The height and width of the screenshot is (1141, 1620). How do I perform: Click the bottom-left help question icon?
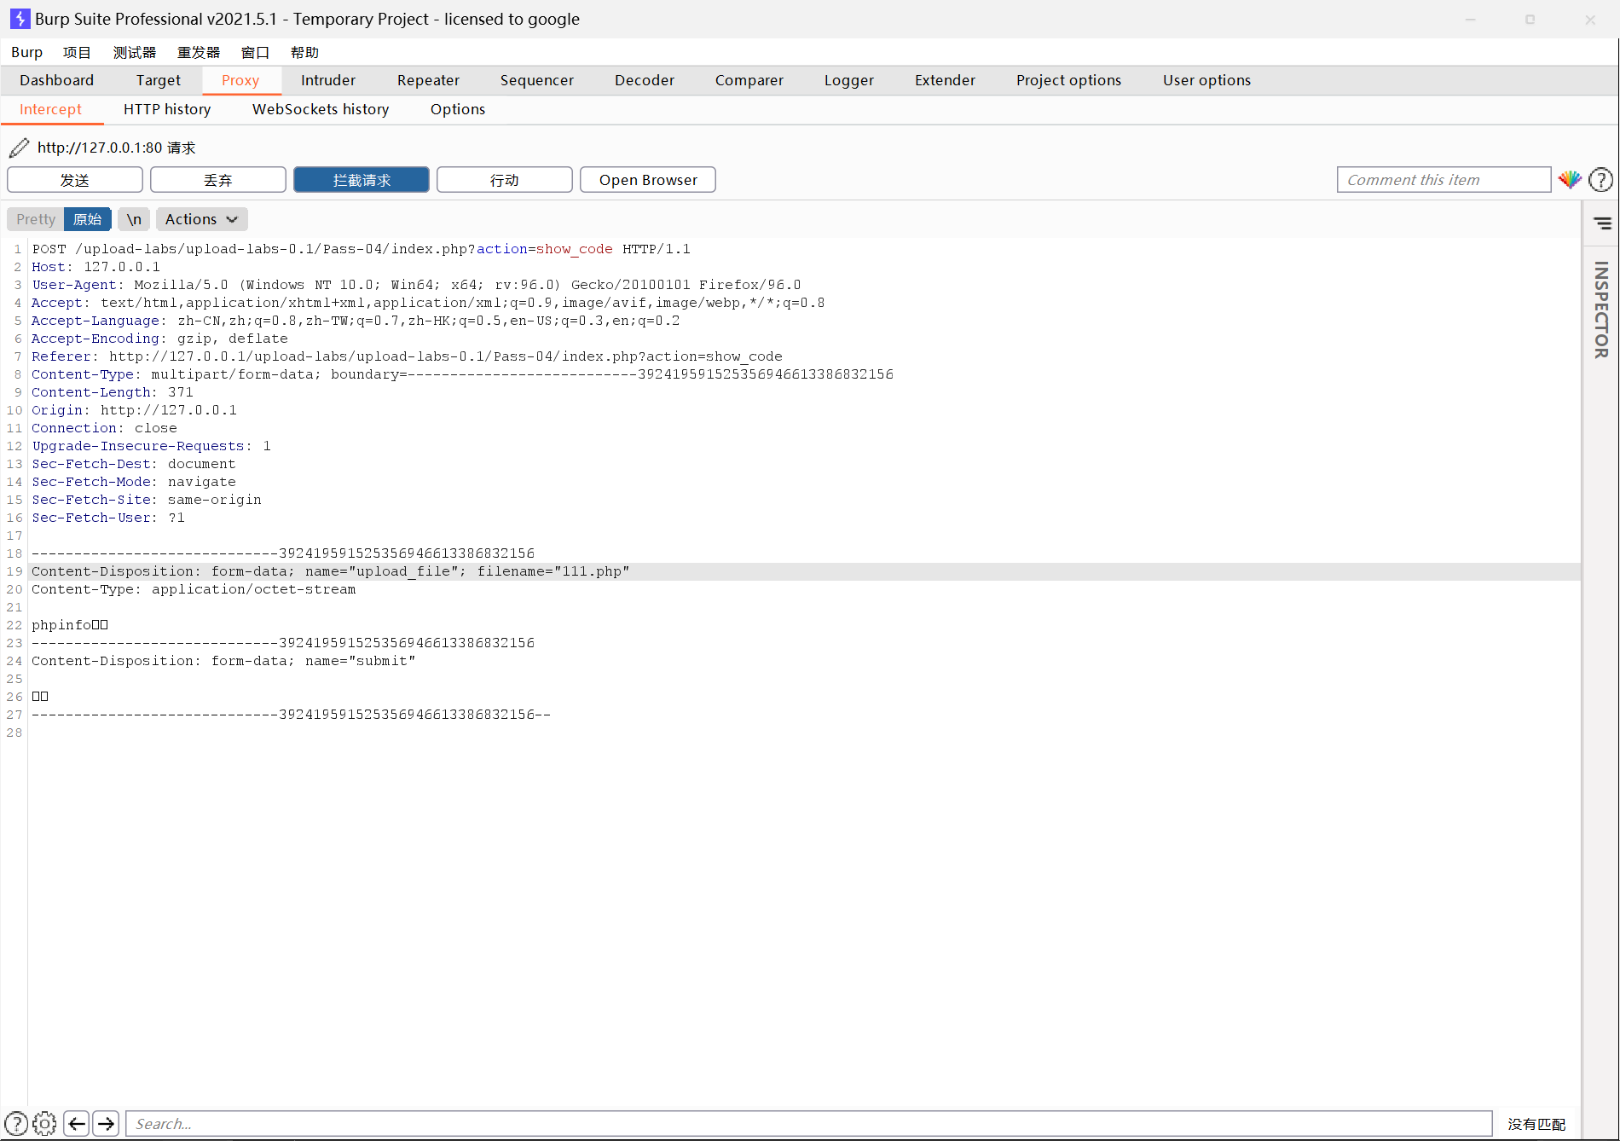pyautogui.click(x=16, y=1123)
